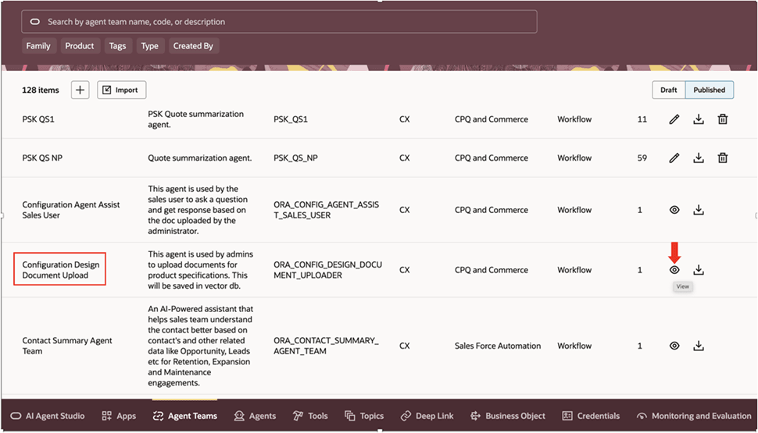This screenshot has width=758, height=433.
Task: Delete the PSK QS1 agent team
Action: (x=723, y=119)
